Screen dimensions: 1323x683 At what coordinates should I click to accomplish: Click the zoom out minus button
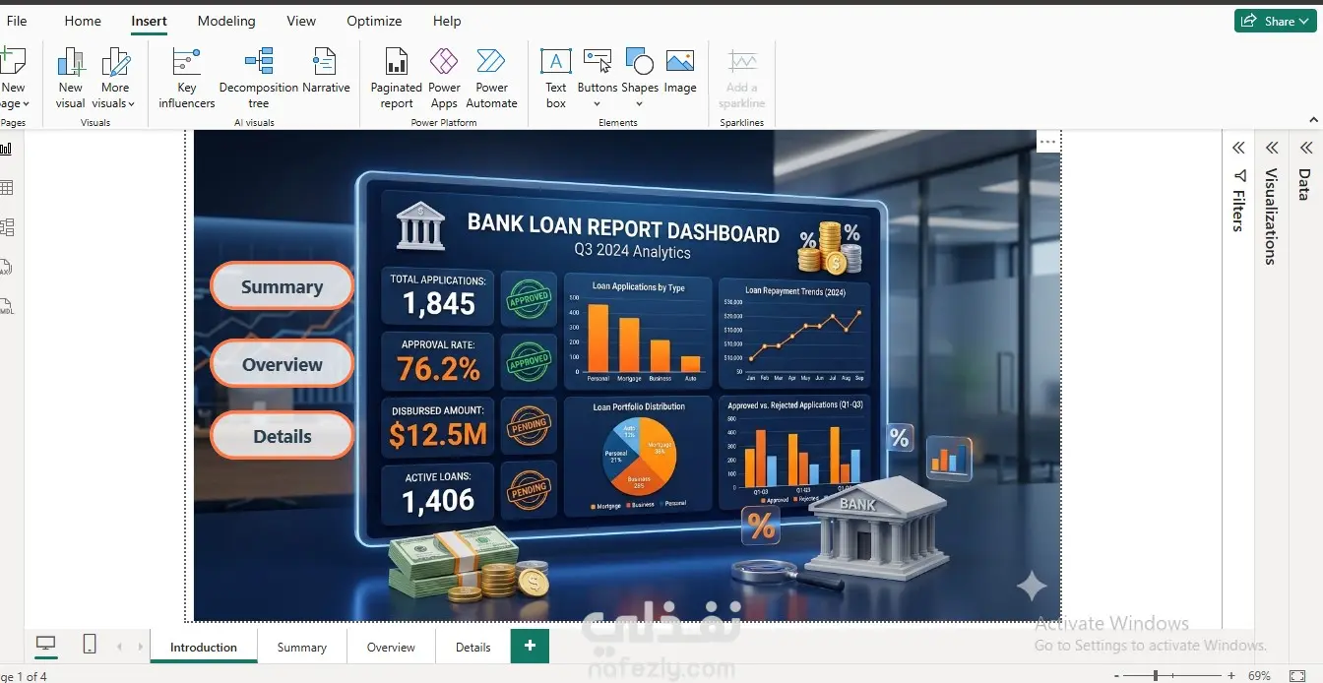[x=1118, y=676]
